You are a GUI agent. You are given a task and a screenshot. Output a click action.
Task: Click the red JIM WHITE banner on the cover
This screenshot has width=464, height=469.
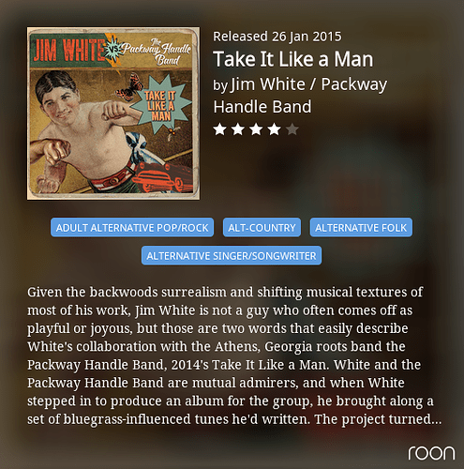[x=69, y=50]
